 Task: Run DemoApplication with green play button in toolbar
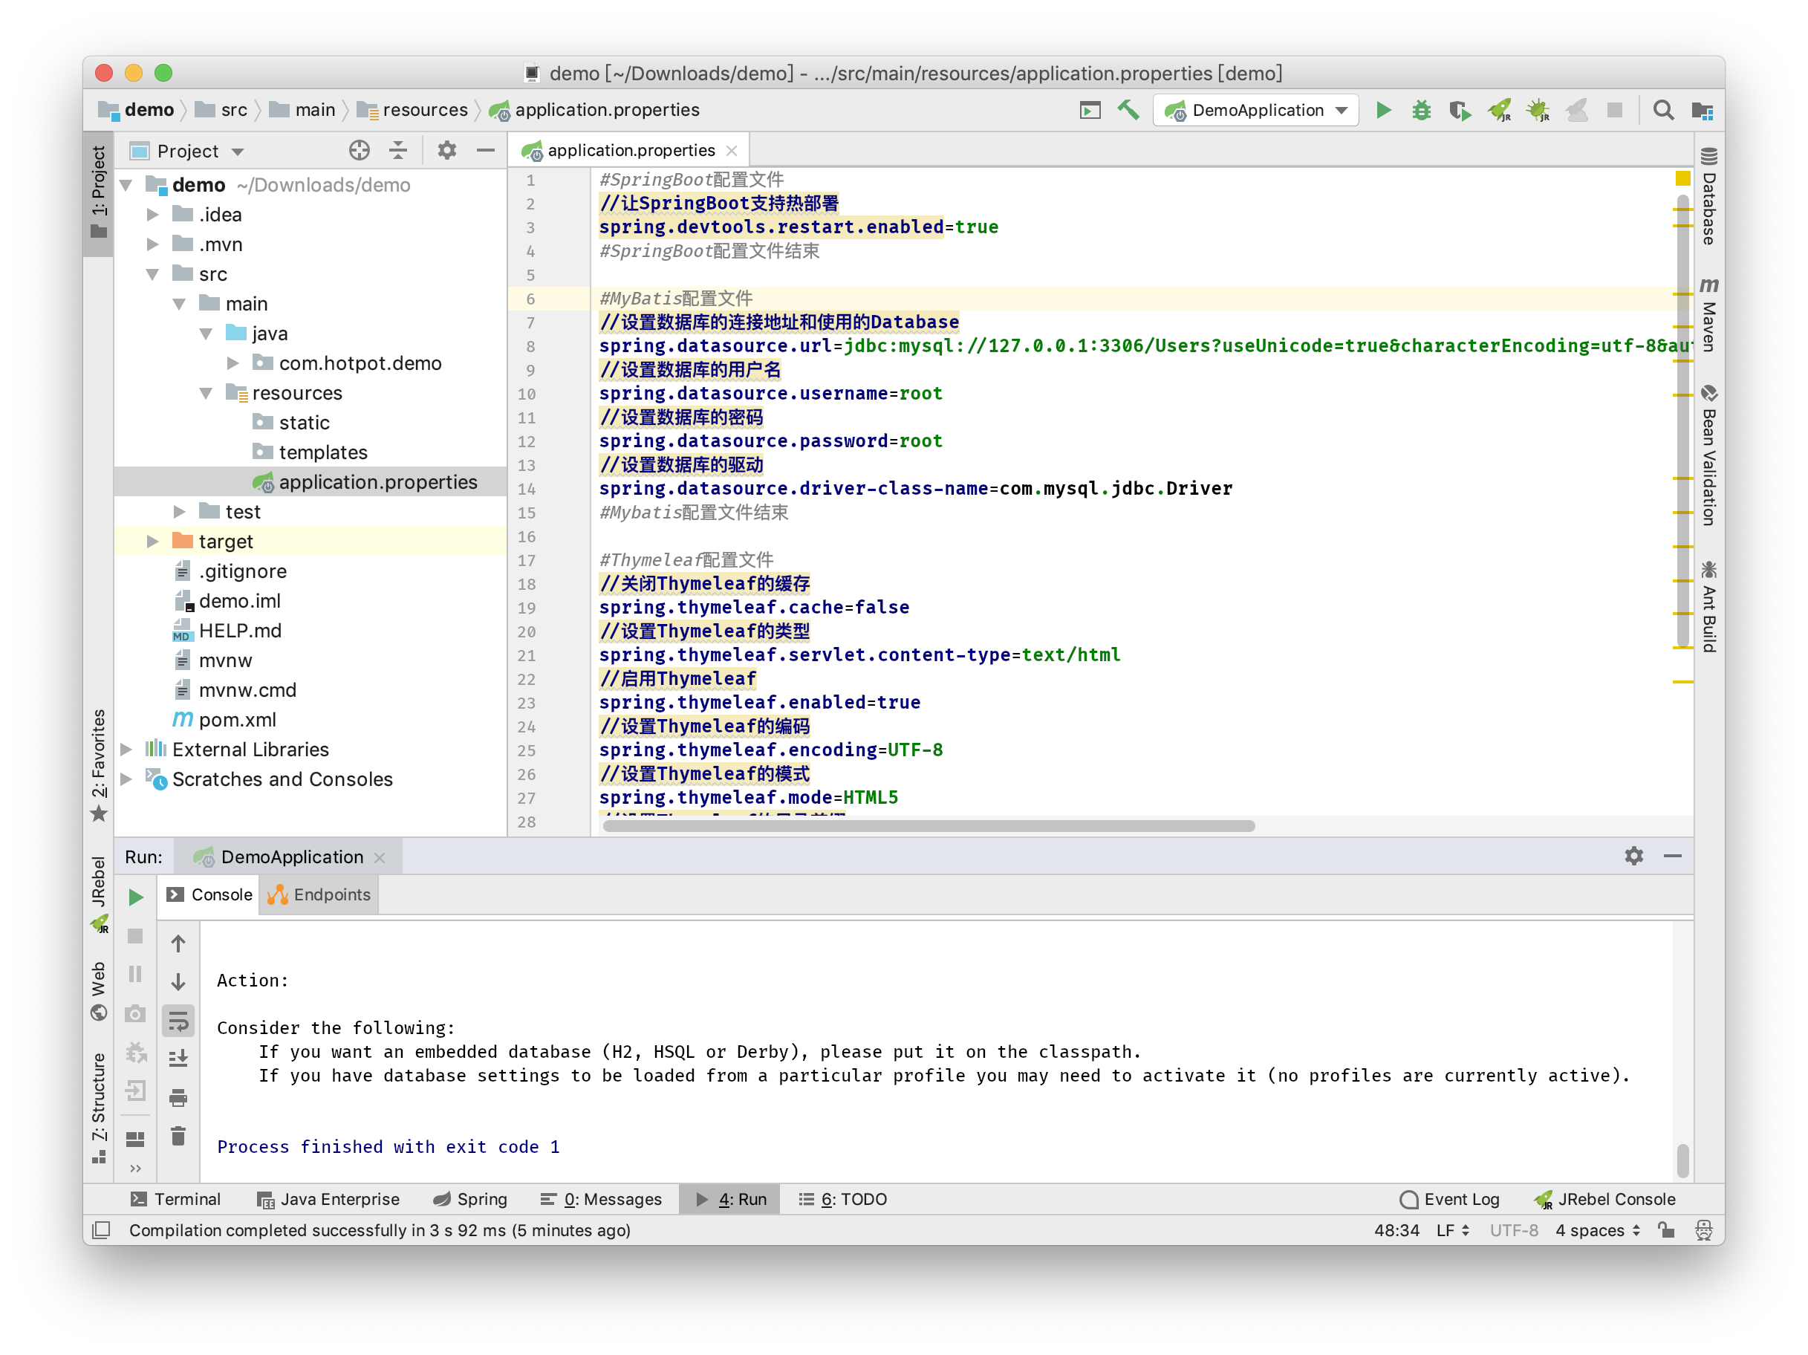[x=1383, y=111]
